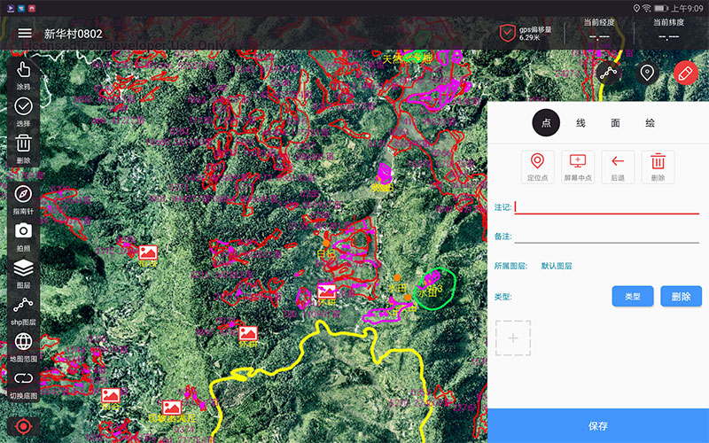Add attachment via dashed plus box
The width and height of the screenshot is (709, 443).
(513, 338)
